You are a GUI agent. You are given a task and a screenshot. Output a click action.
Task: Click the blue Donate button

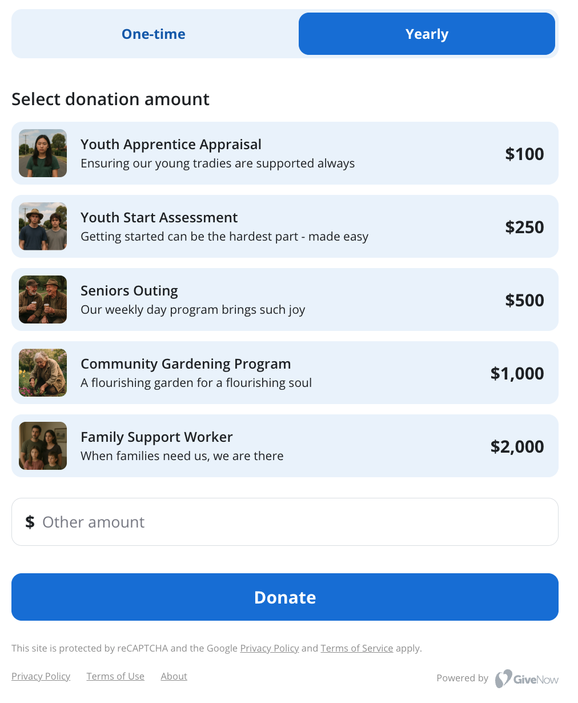(x=285, y=597)
